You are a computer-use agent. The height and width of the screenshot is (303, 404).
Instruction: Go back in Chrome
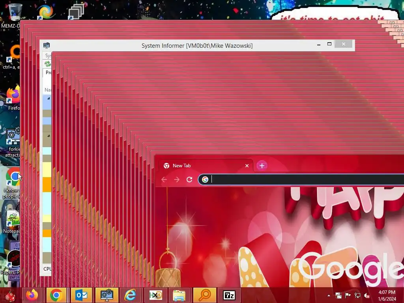point(164,180)
